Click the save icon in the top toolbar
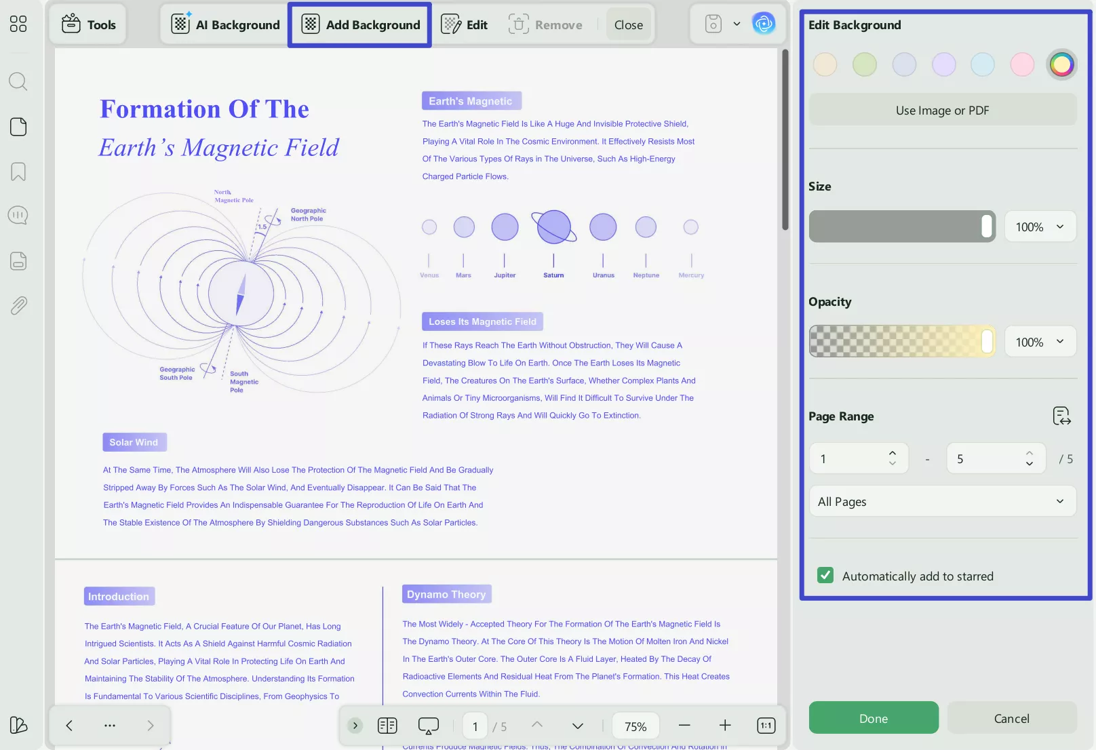The width and height of the screenshot is (1096, 750). 713,24
